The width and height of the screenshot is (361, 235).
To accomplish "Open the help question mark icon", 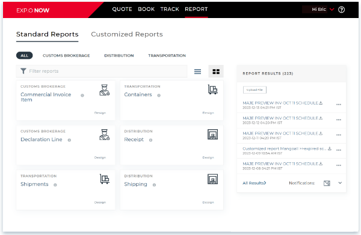I will pyautogui.click(x=341, y=10).
